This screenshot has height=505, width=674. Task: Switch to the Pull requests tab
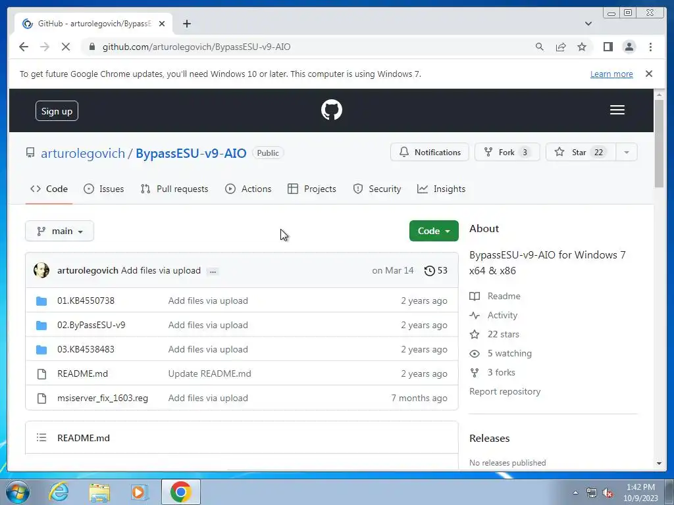coord(174,189)
